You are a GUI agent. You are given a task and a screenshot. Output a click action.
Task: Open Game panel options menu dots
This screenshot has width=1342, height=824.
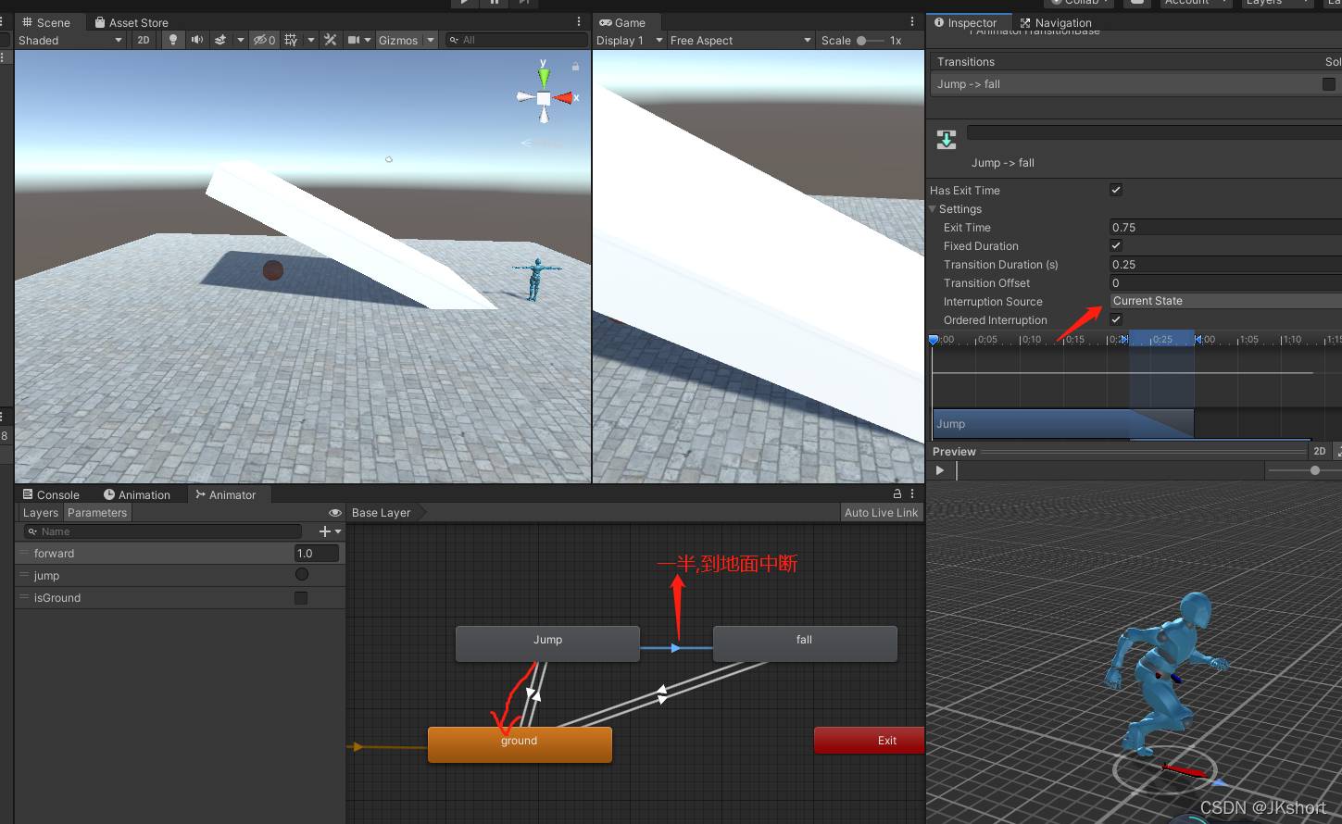[912, 21]
